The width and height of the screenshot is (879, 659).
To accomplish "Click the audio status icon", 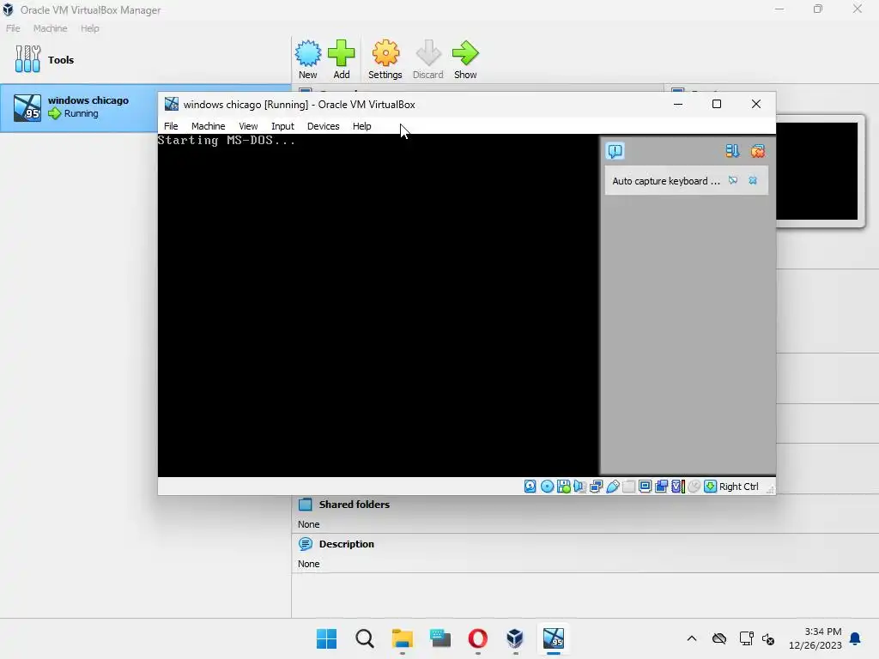I will [579, 487].
